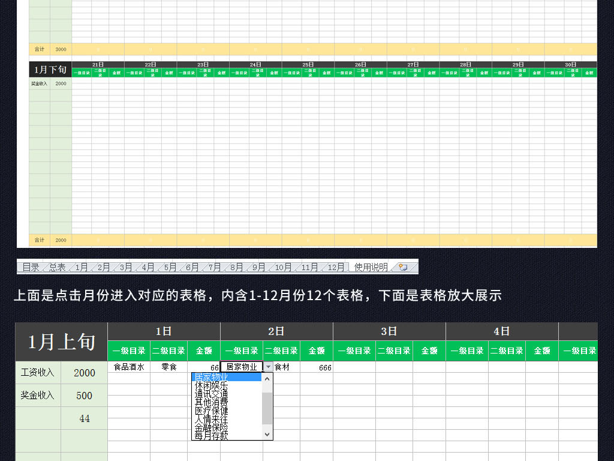Select the 工资收入 income cell
Viewport: 614px width, 461px height.
tap(38, 373)
